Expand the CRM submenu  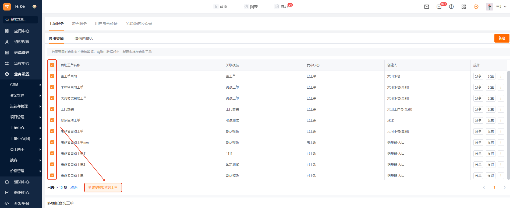tap(24, 85)
